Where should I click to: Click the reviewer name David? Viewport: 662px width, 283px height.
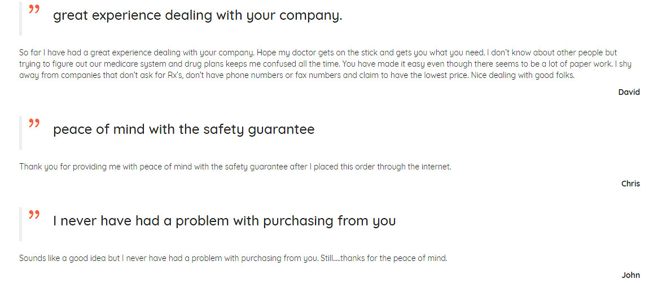tap(629, 92)
